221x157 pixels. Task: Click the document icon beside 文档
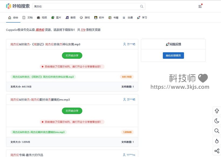(24, 18)
